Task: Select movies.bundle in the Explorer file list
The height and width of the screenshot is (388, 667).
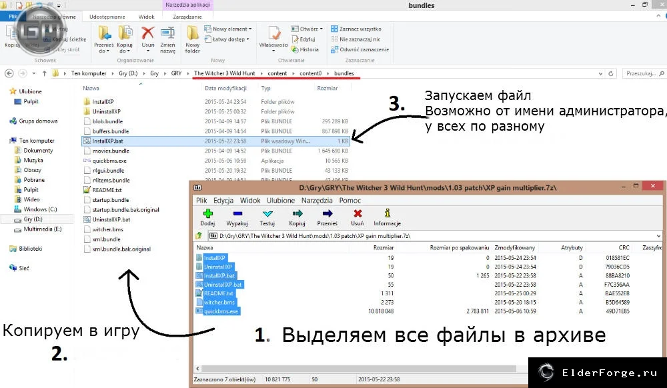Action: tap(111, 151)
